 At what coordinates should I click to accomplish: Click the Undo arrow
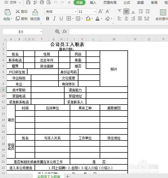pos(56,2)
